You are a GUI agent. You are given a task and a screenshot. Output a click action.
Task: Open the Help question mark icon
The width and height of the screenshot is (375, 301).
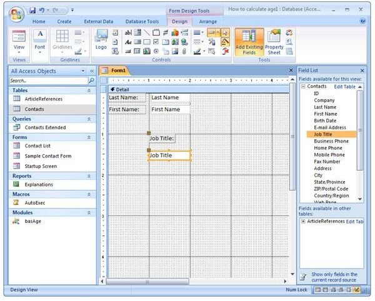click(x=362, y=21)
